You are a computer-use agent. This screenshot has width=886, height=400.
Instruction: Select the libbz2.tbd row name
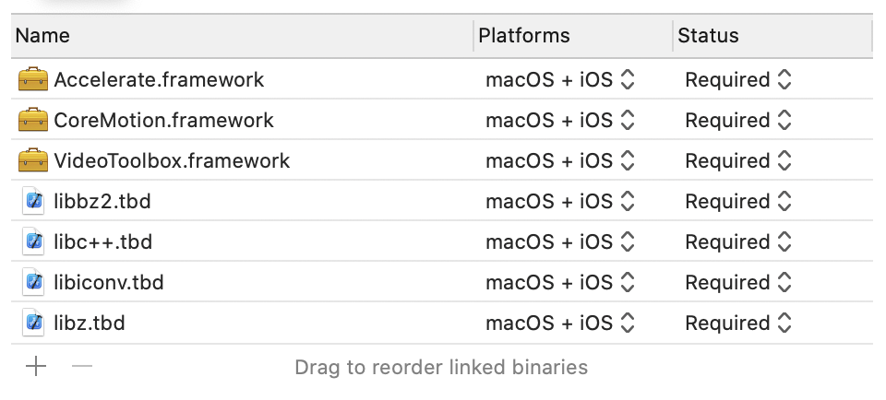click(x=102, y=202)
